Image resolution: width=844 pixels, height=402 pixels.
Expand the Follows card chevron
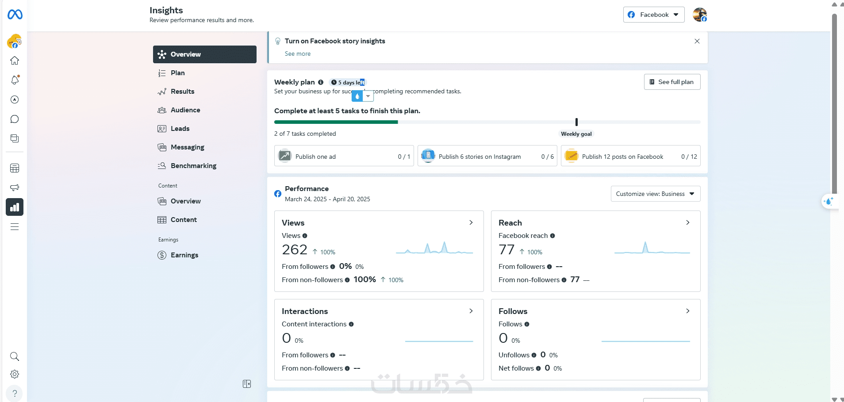point(688,311)
